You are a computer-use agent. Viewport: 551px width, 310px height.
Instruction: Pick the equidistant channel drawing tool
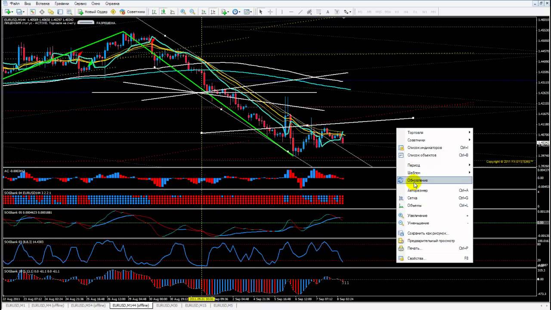310,12
